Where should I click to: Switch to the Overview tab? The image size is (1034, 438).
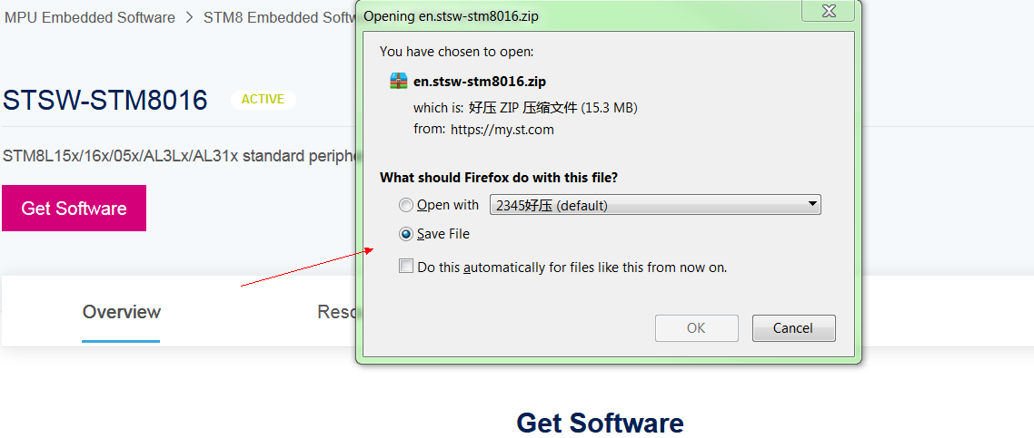pos(121,312)
